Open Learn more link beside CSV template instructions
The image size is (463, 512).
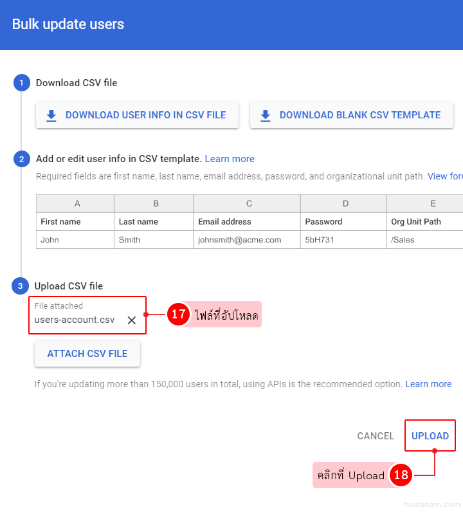click(x=230, y=159)
